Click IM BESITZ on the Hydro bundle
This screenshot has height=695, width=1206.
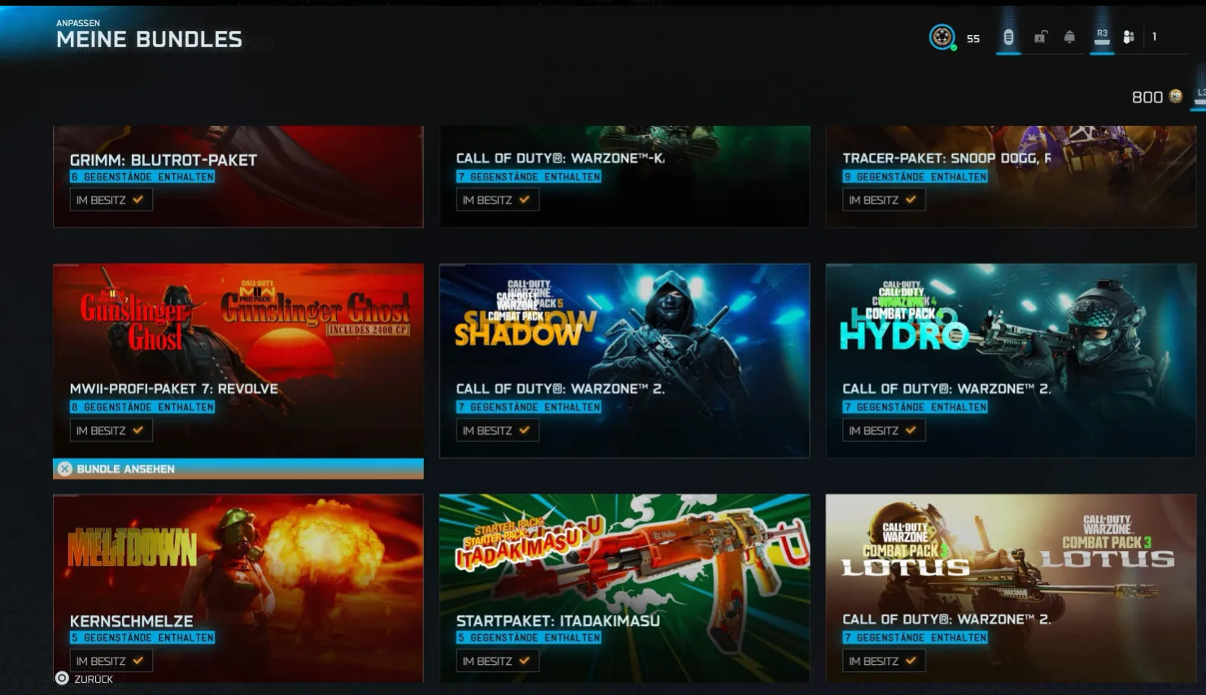point(884,431)
